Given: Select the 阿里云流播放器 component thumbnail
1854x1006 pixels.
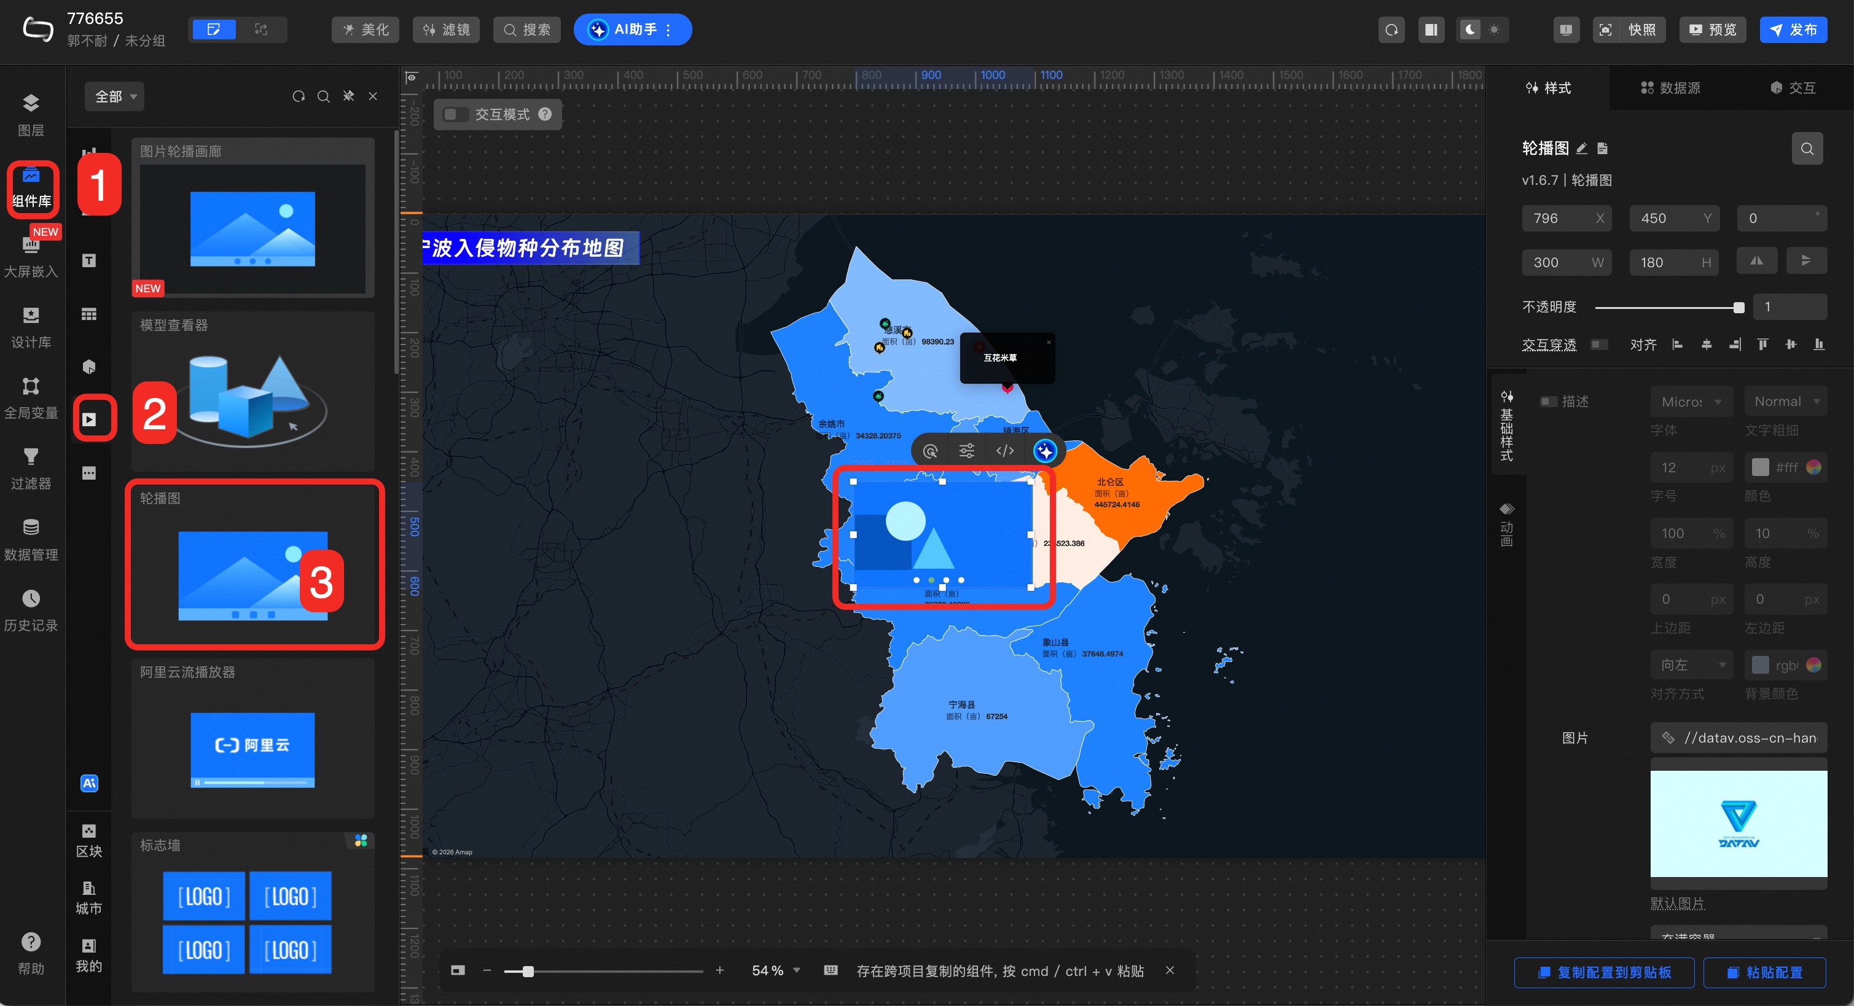Looking at the screenshot, I should 252,749.
